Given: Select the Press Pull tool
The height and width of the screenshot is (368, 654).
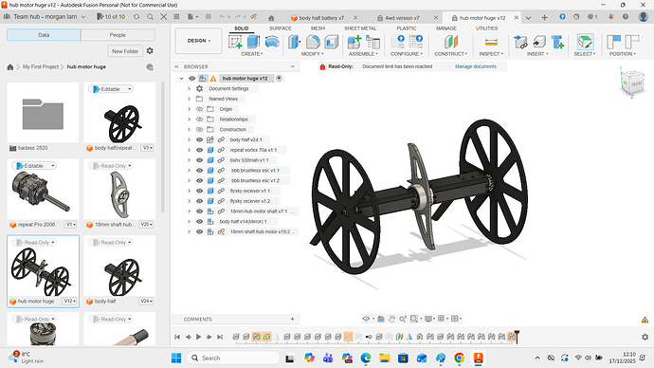Looking at the screenshot, I should (x=295, y=42).
